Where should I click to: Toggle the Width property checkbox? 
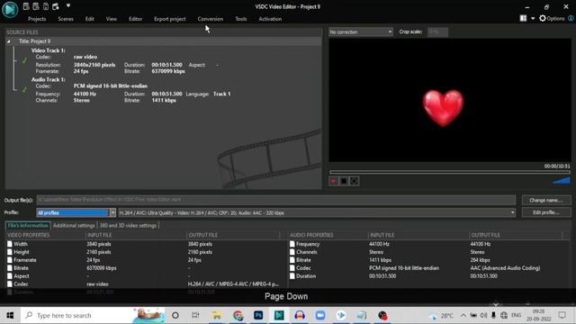10,244
